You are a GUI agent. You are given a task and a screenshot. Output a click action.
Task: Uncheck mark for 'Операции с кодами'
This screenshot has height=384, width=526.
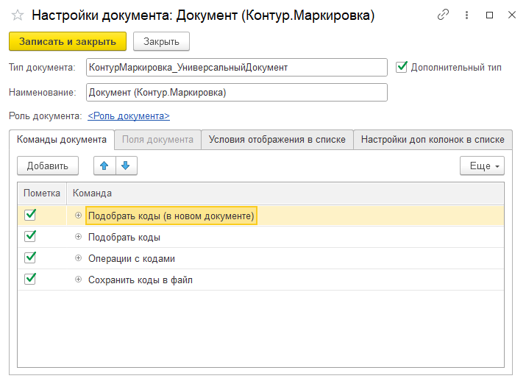pos(30,258)
